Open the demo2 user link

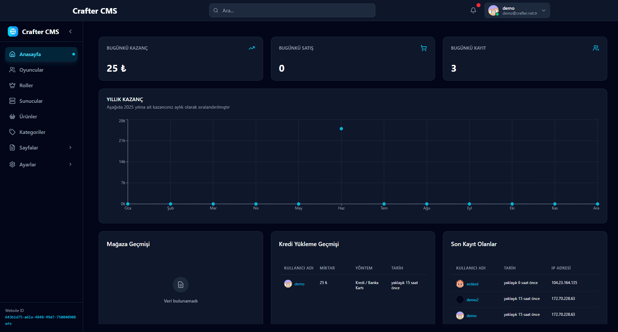pos(472,300)
